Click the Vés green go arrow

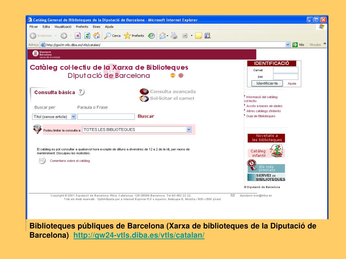(295, 45)
